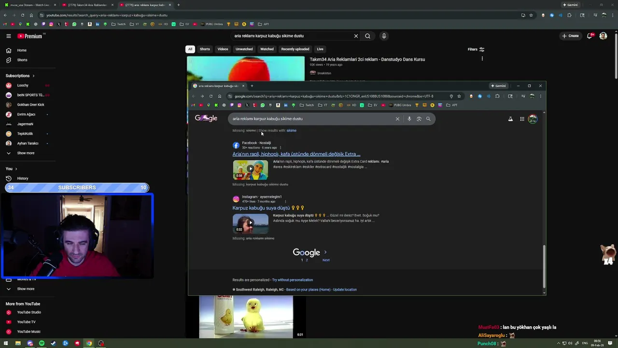Open YouTube Music link
618x348 pixels.
tap(29, 332)
